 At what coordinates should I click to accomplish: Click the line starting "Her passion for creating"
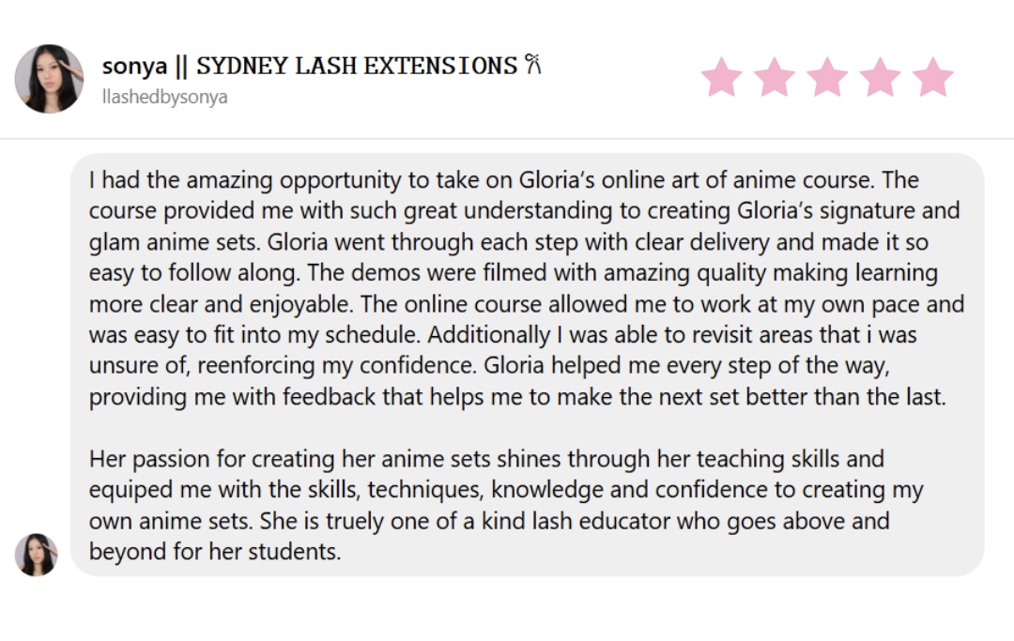tap(282, 459)
